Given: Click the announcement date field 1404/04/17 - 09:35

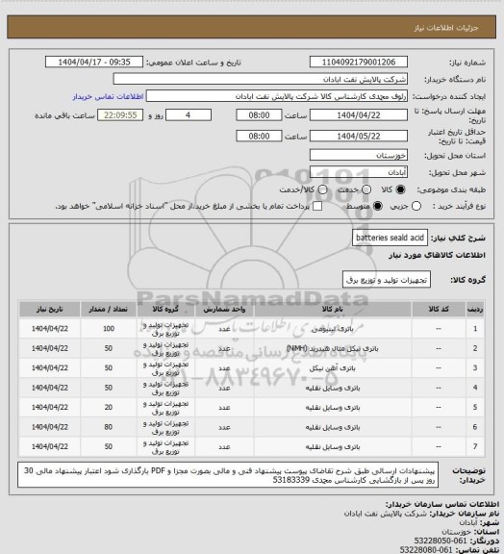Looking at the screenshot, I should (94, 62).
